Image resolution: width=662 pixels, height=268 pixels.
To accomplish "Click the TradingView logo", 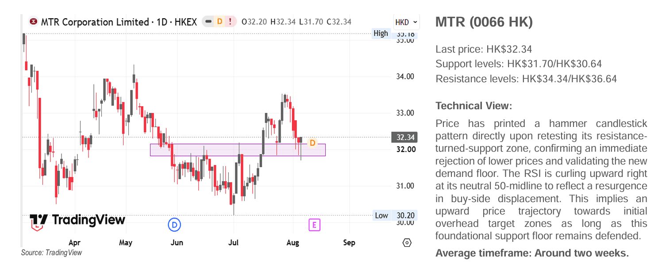I will pyautogui.click(x=77, y=222).
